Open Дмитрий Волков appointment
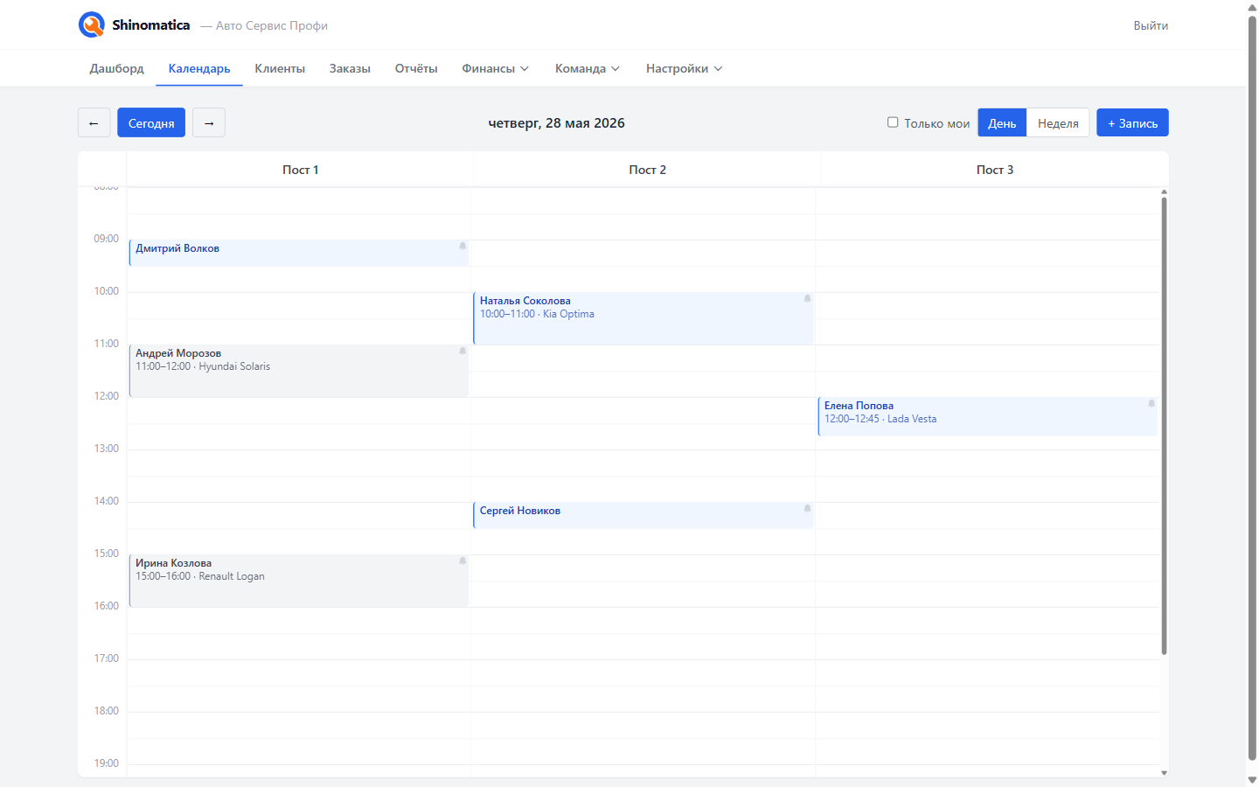The width and height of the screenshot is (1259, 787). click(299, 253)
